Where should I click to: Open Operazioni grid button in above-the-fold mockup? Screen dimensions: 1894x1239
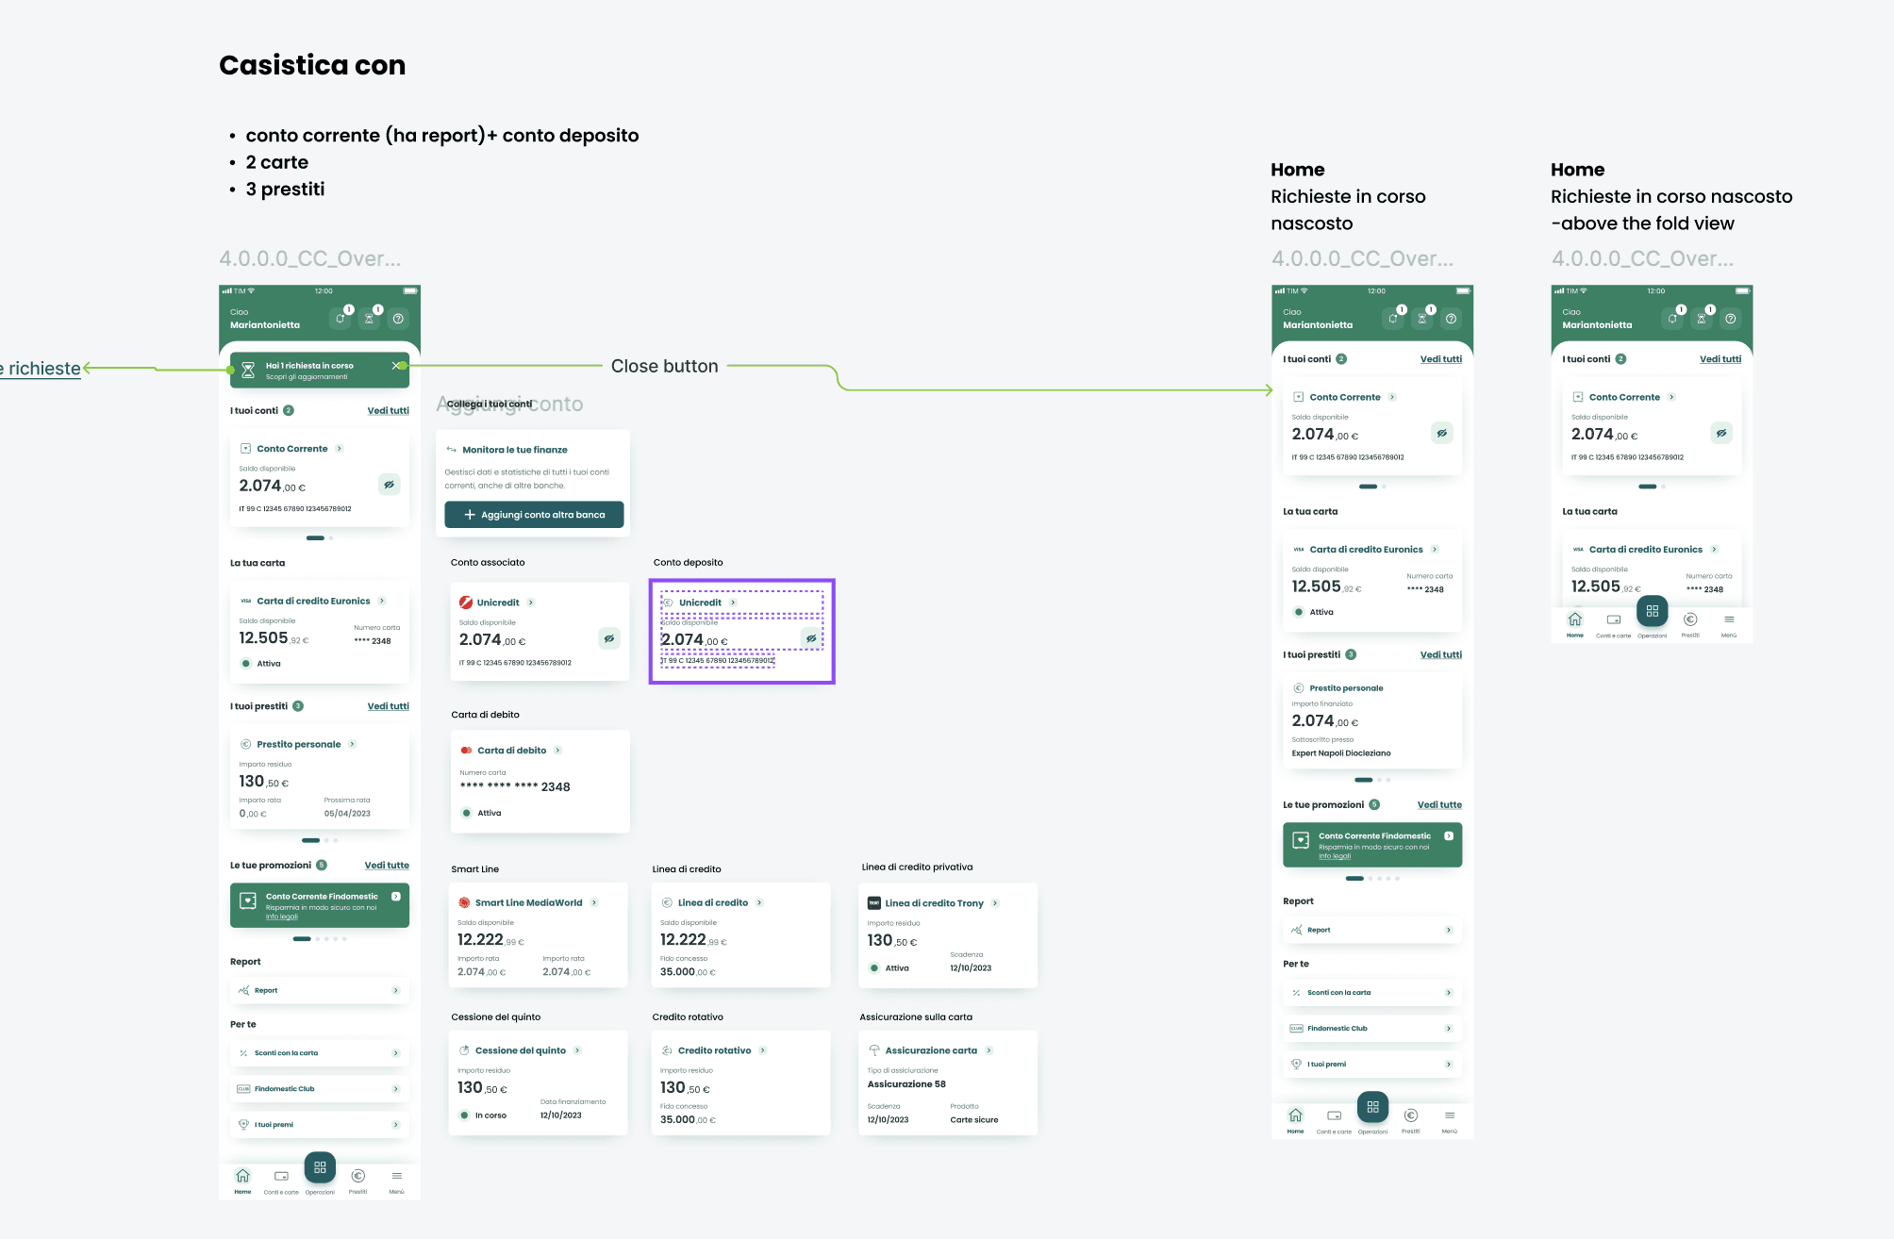coord(1652,611)
